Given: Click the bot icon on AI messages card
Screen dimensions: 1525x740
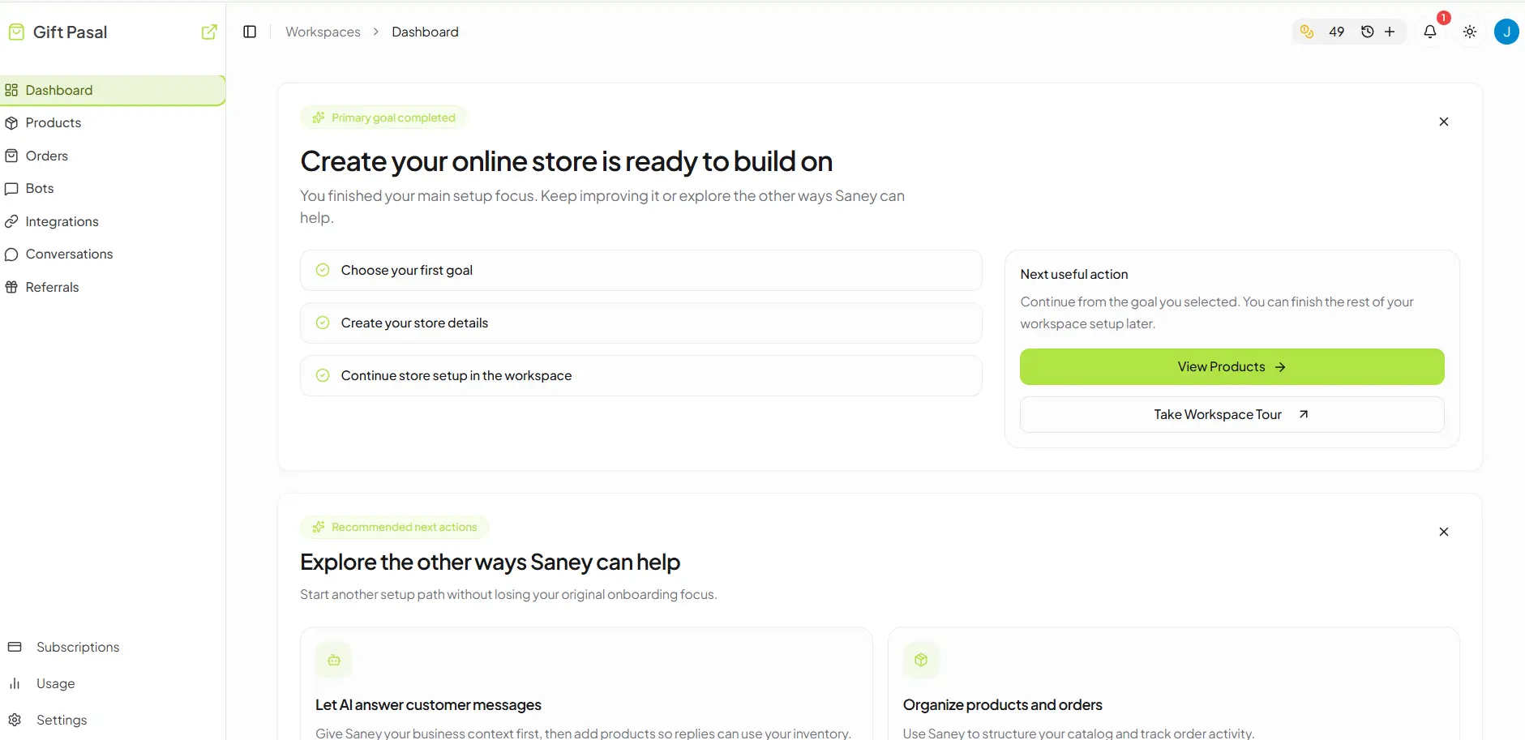Looking at the screenshot, I should tap(333, 661).
